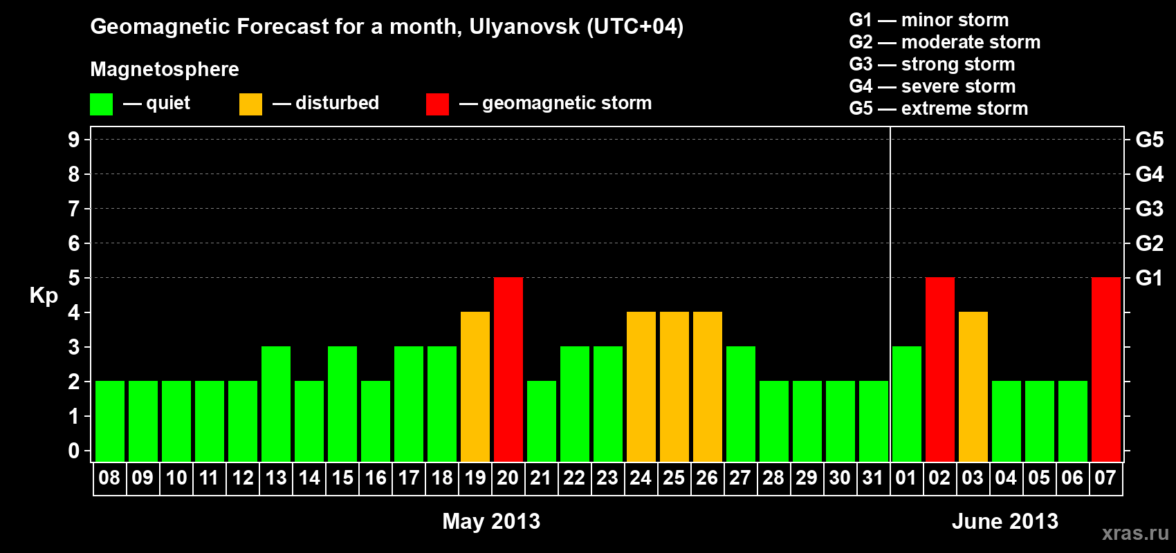The height and width of the screenshot is (553, 1176).
Task: Click the May 2013 month label
Action: pos(491,521)
